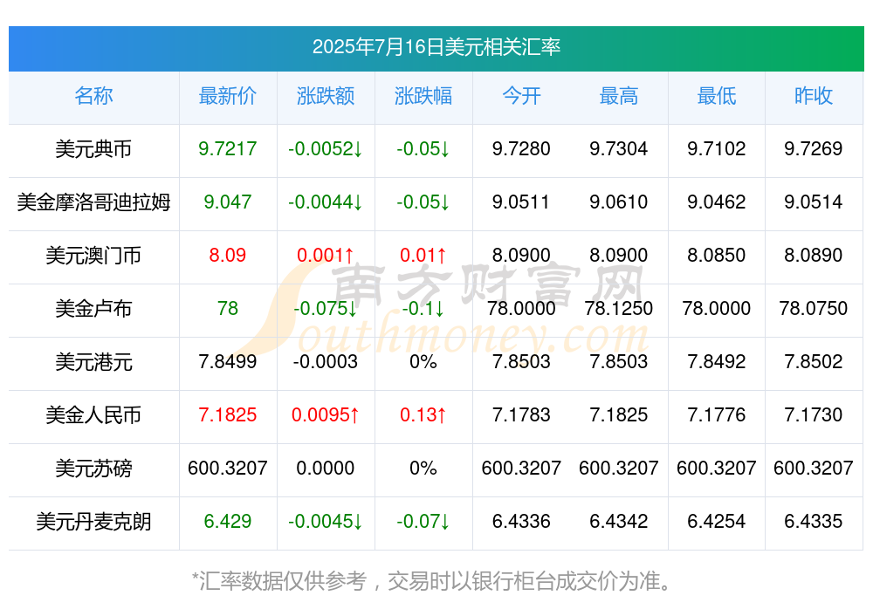Click change amount 0.0000
Viewport: 873px width, 609px height.
326,468
